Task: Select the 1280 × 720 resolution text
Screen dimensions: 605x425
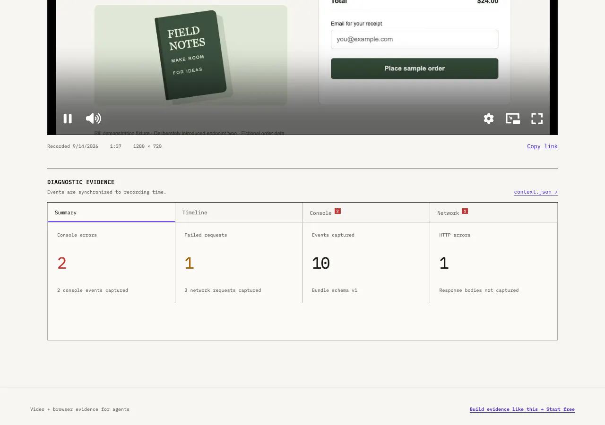Action: 147,146
